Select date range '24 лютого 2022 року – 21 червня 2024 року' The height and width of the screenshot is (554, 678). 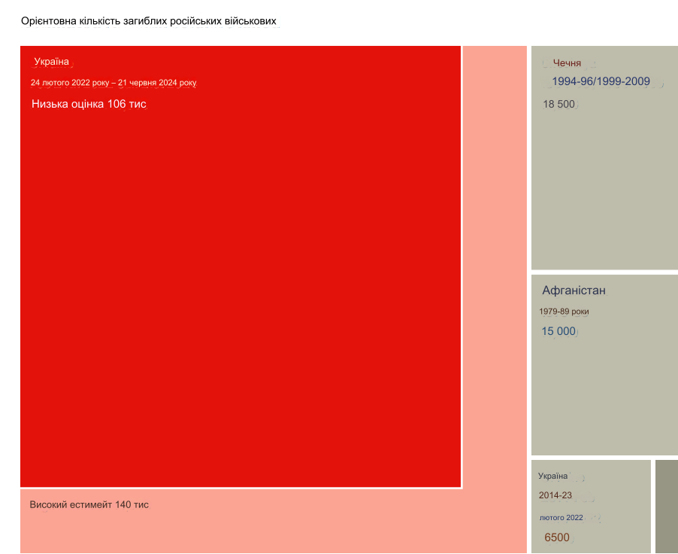pyautogui.click(x=113, y=82)
